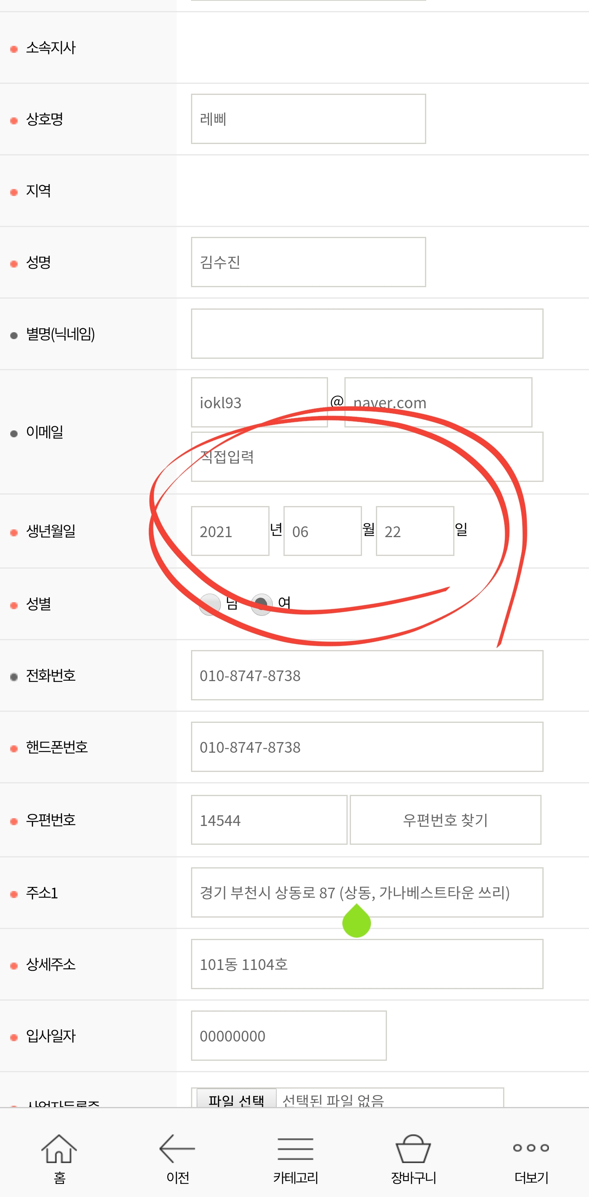
Task: Click the 파일 선택 file chooser button
Action: click(236, 1100)
